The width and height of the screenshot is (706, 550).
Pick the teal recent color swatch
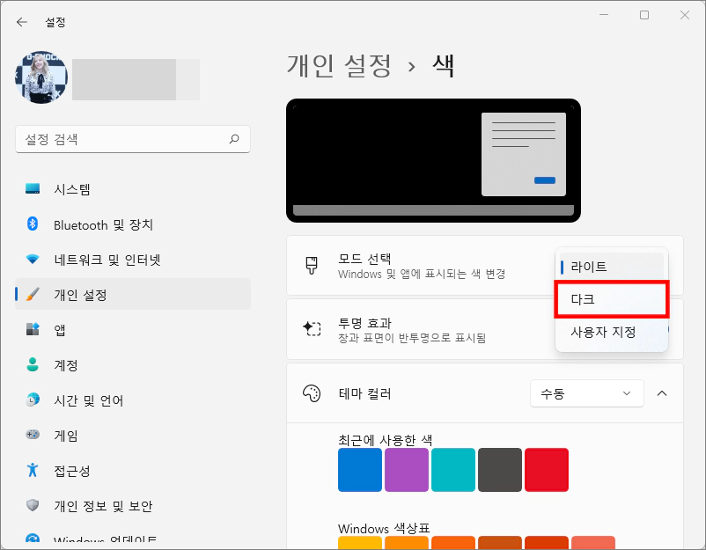(x=453, y=470)
